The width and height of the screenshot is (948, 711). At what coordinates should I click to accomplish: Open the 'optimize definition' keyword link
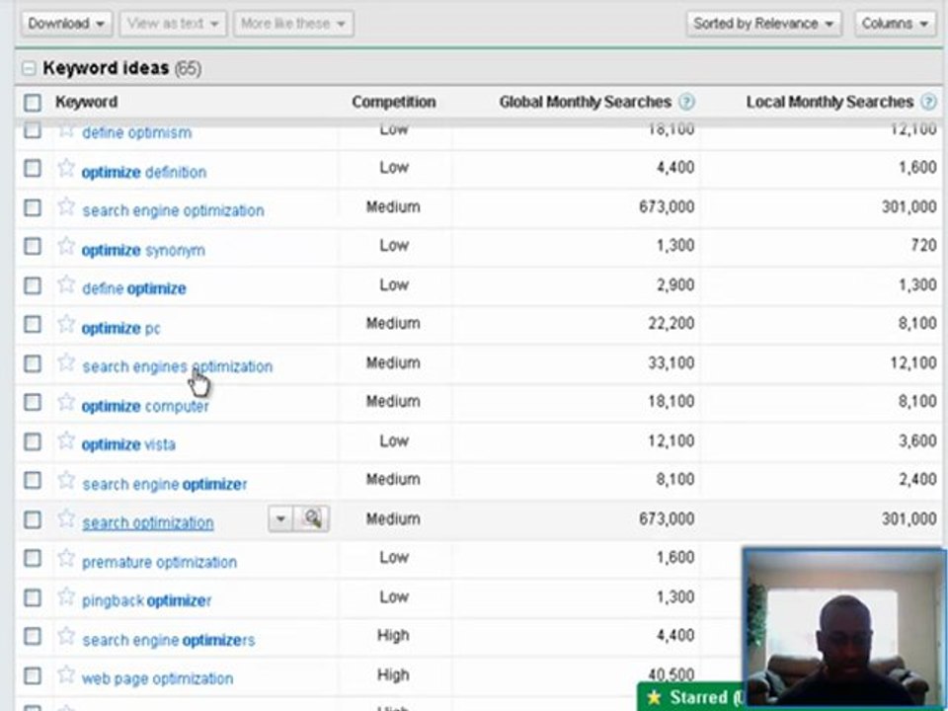144,172
